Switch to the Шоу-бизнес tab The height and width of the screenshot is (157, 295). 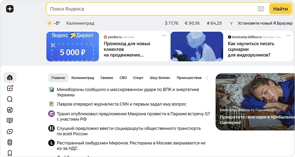click(160, 78)
